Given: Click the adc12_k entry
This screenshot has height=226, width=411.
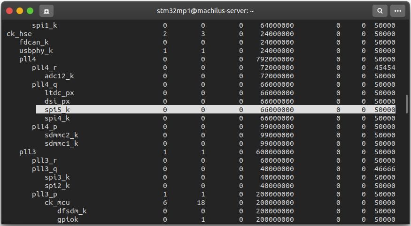Looking at the screenshot, I should (59, 76).
